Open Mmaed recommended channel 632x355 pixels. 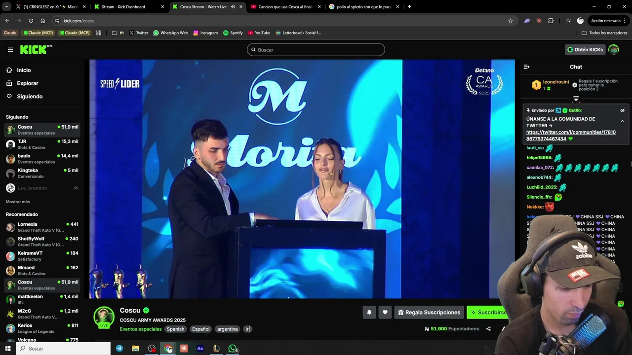(42, 270)
